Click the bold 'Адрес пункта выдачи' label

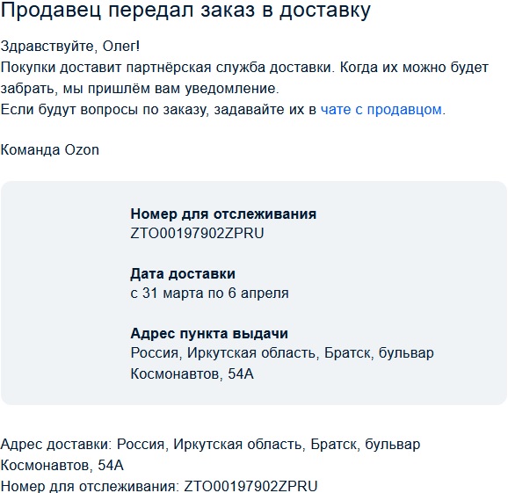coord(209,334)
